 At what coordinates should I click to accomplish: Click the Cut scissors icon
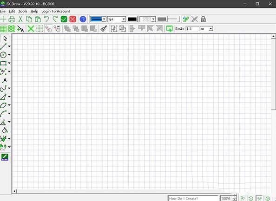coord(20,19)
